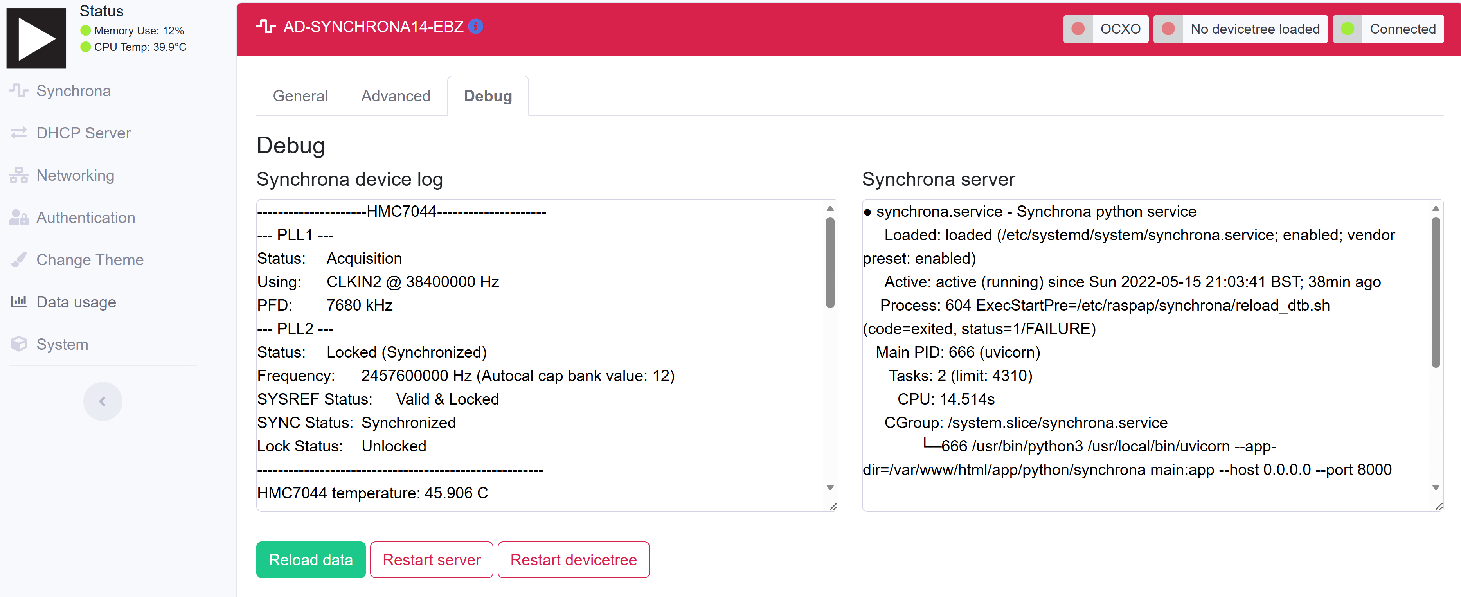Viewport: 1461px width, 597px height.
Task: Click the 'SYSREF Status: Valid & Locked' line
Action: (x=378, y=399)
